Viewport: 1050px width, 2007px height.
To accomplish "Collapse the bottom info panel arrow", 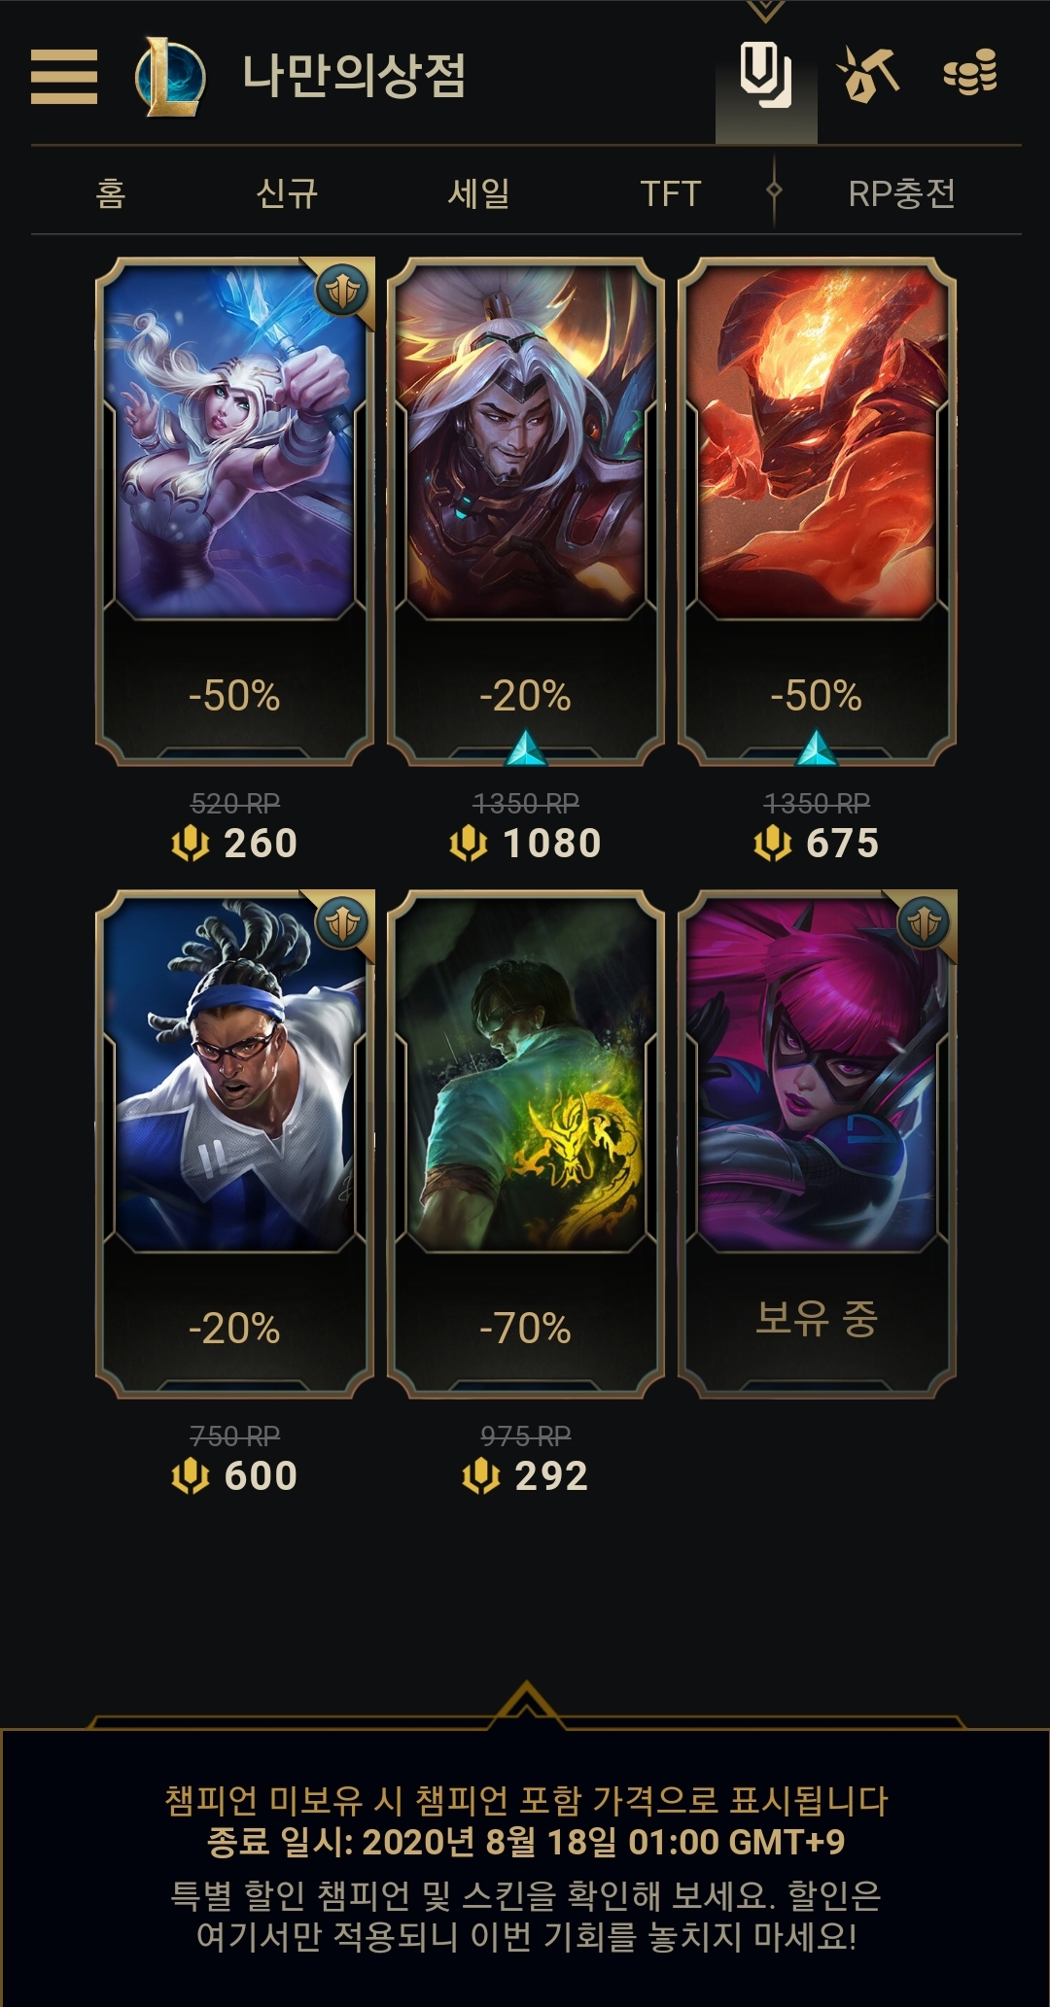I will (526, 1704).
